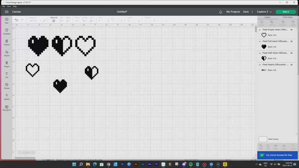Screen dimensions: 299x168
Task: Open the File menu
Action: 3,6
